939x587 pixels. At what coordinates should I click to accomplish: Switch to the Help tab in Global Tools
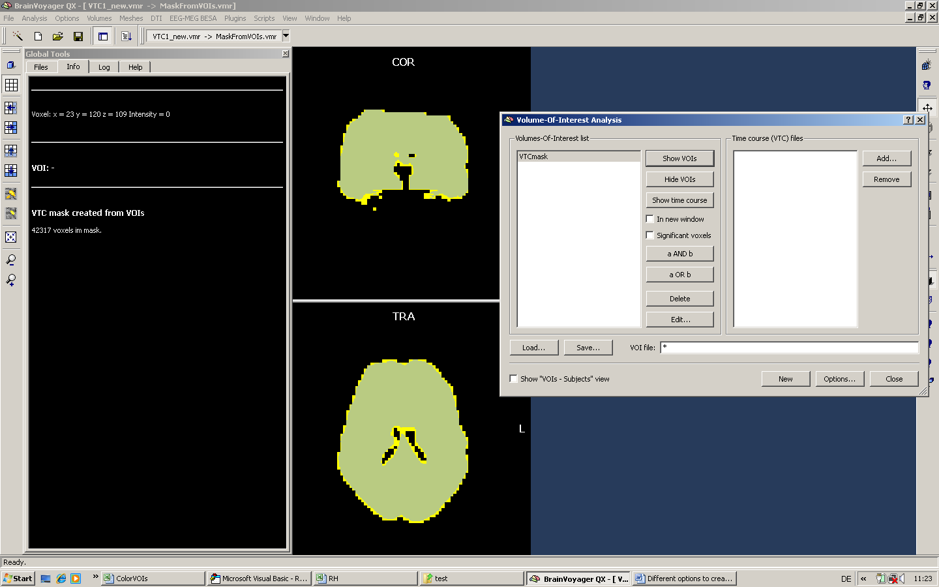135,67
